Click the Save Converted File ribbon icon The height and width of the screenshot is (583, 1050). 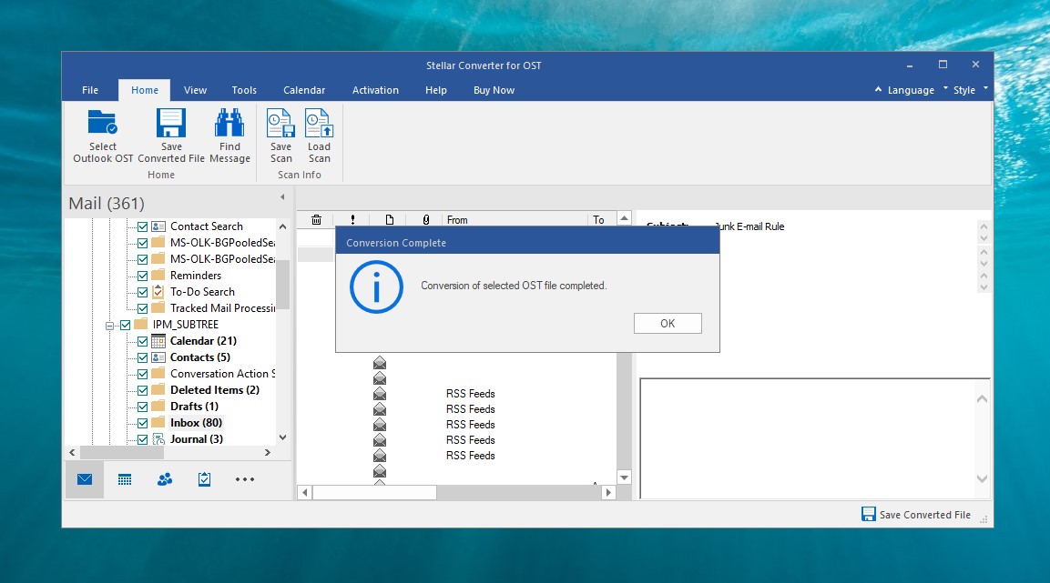point(171,123)
